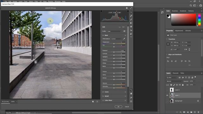This screenshot has height=114, width=203.
Task: Toggle the Detail panel eye icon
Action: tap(125, 96)
